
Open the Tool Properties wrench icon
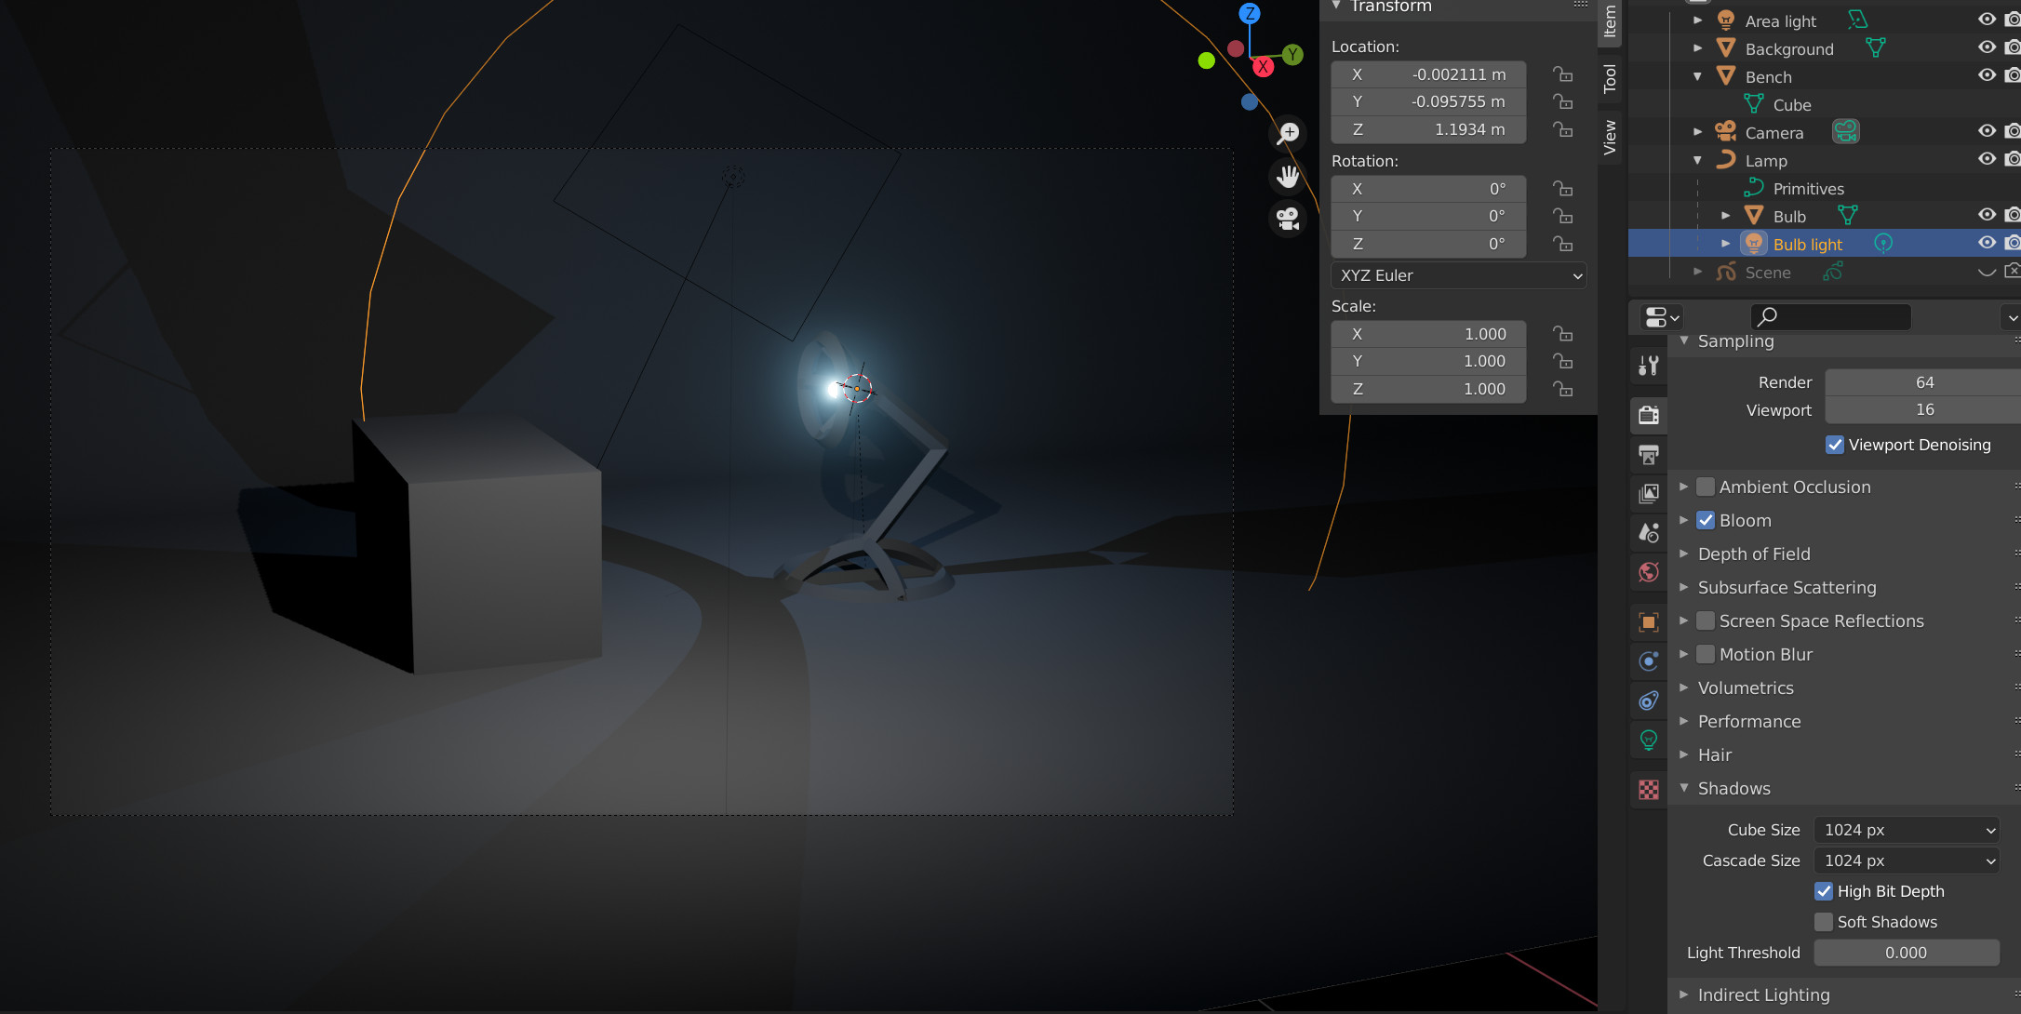[x=1649, y=366]
